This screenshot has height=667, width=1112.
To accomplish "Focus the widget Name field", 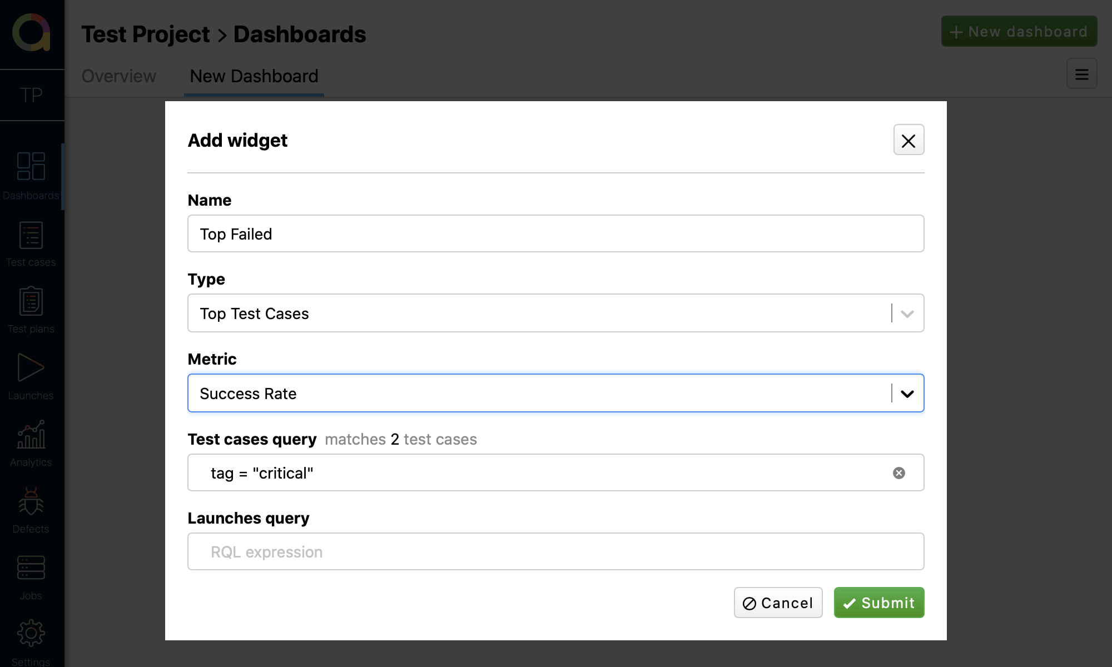I will pyautogui.click(x=555, y=234).
